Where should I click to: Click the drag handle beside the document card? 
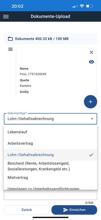(x=11, y=49)
